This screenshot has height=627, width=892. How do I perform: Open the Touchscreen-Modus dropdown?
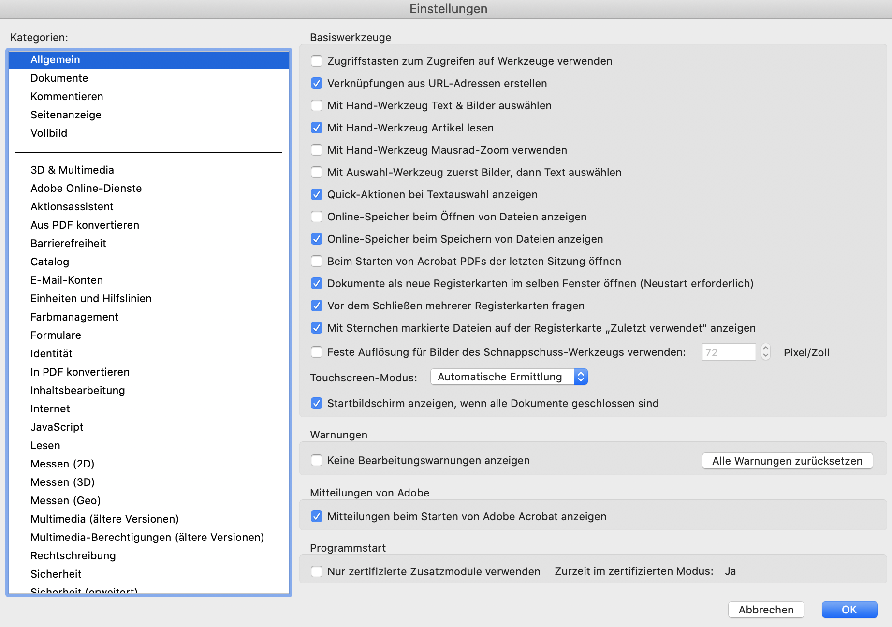[x=509, y=377]
